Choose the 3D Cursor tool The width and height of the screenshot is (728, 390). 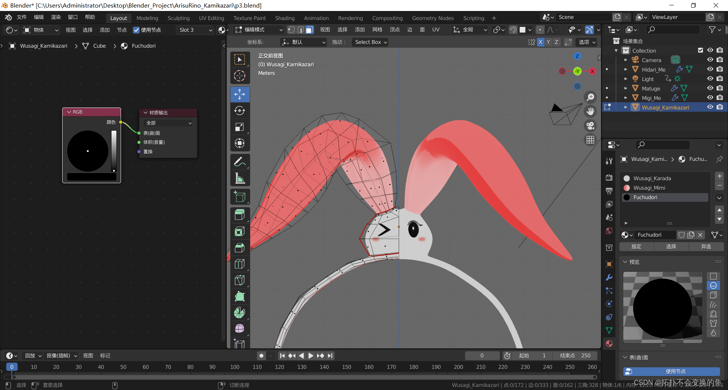[240, 76]
